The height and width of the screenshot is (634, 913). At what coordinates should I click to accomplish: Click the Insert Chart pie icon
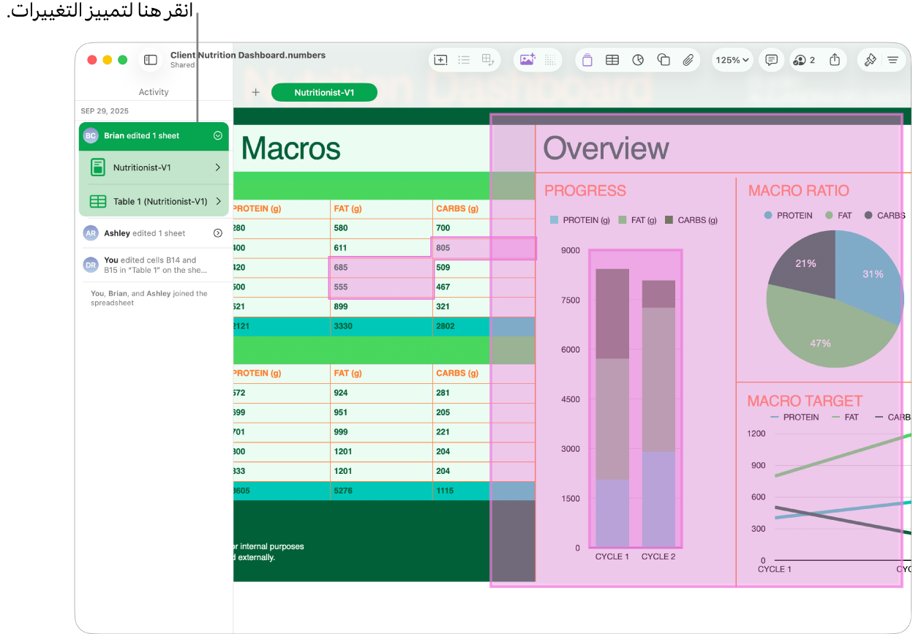coord(638,60)
